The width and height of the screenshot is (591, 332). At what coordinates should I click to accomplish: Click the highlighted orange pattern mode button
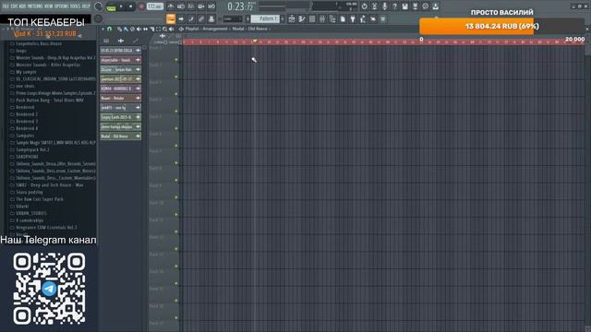pyautogui.click(x=171, y=18)
